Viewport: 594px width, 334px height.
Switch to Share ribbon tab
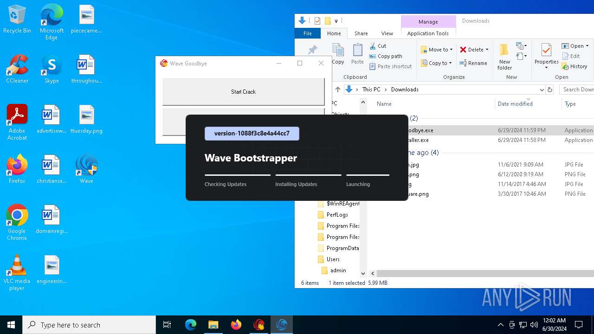(361, 33)
